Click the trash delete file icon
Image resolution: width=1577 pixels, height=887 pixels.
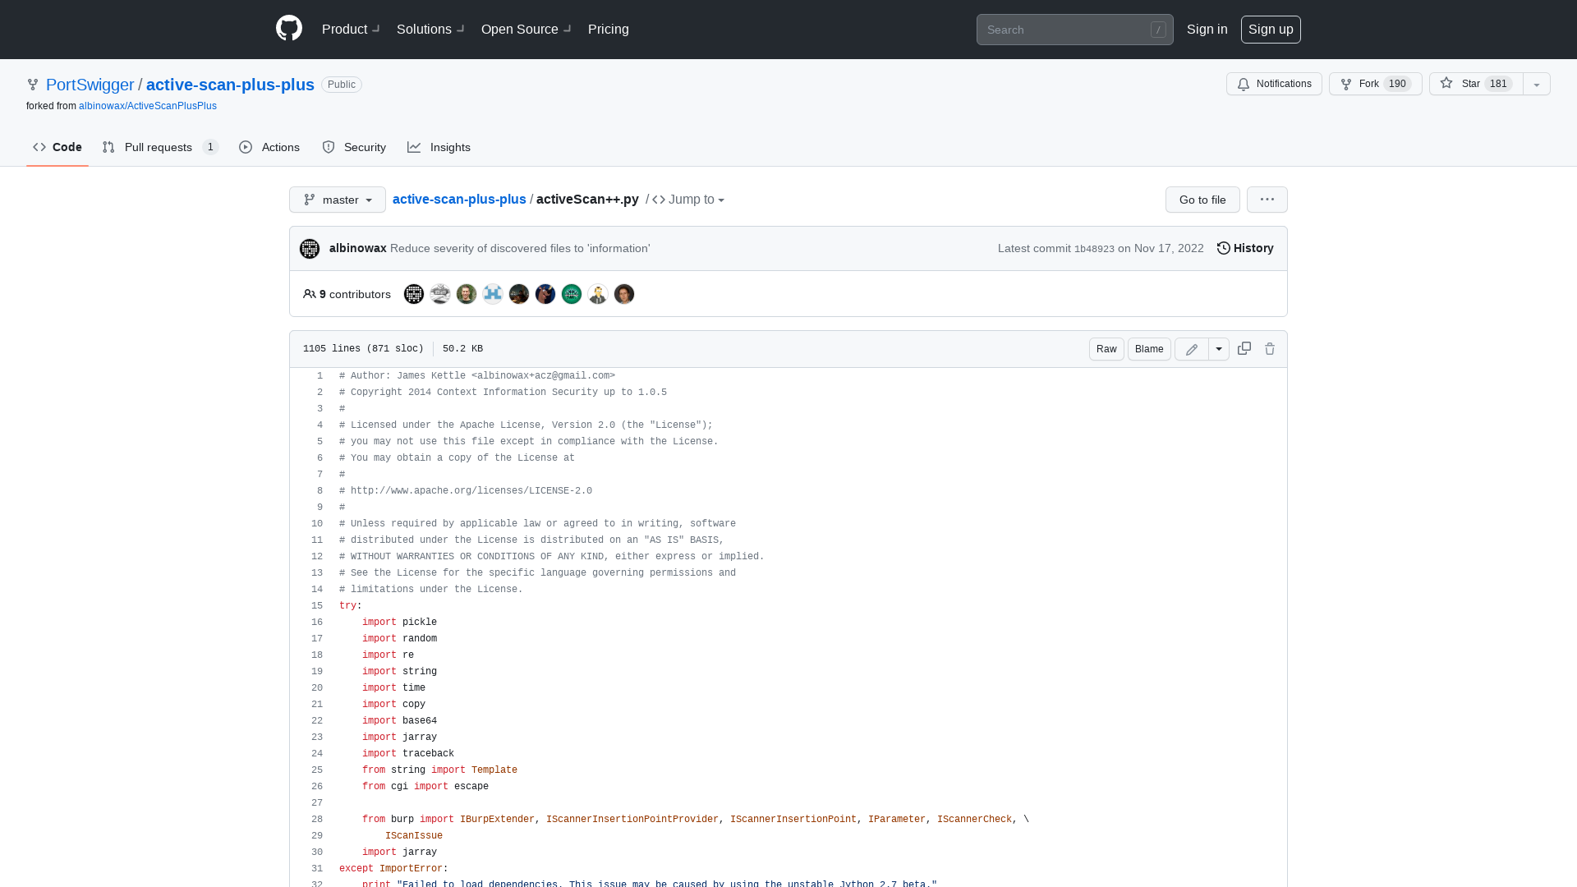tap(1270, 349)
